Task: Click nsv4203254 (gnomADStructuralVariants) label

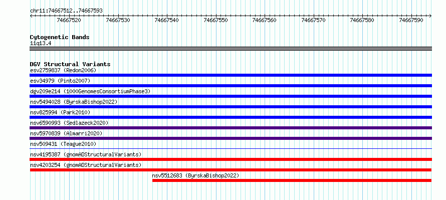Action: click(86, 165)
